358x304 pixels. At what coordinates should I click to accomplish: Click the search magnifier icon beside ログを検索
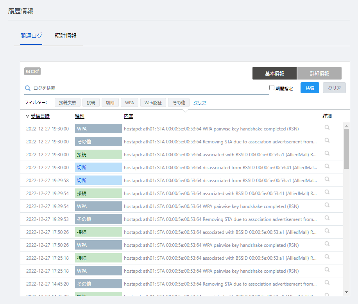28,88
